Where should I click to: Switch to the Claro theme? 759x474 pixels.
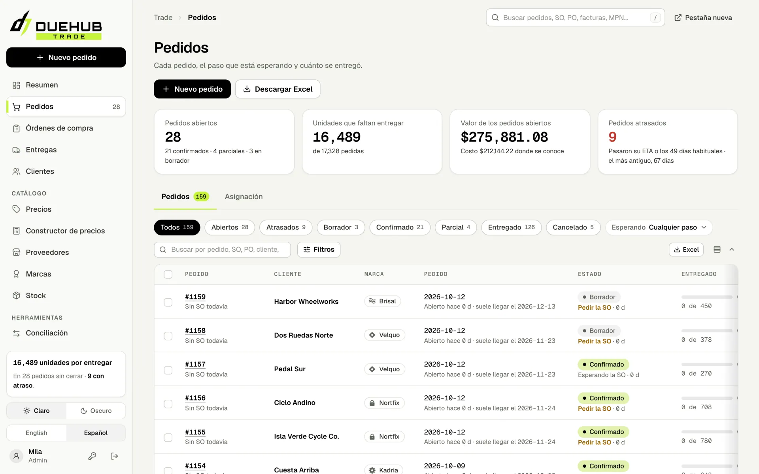tap(37, 411)
